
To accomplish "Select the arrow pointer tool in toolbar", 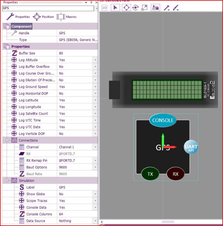I will click(x=115, y=8).
